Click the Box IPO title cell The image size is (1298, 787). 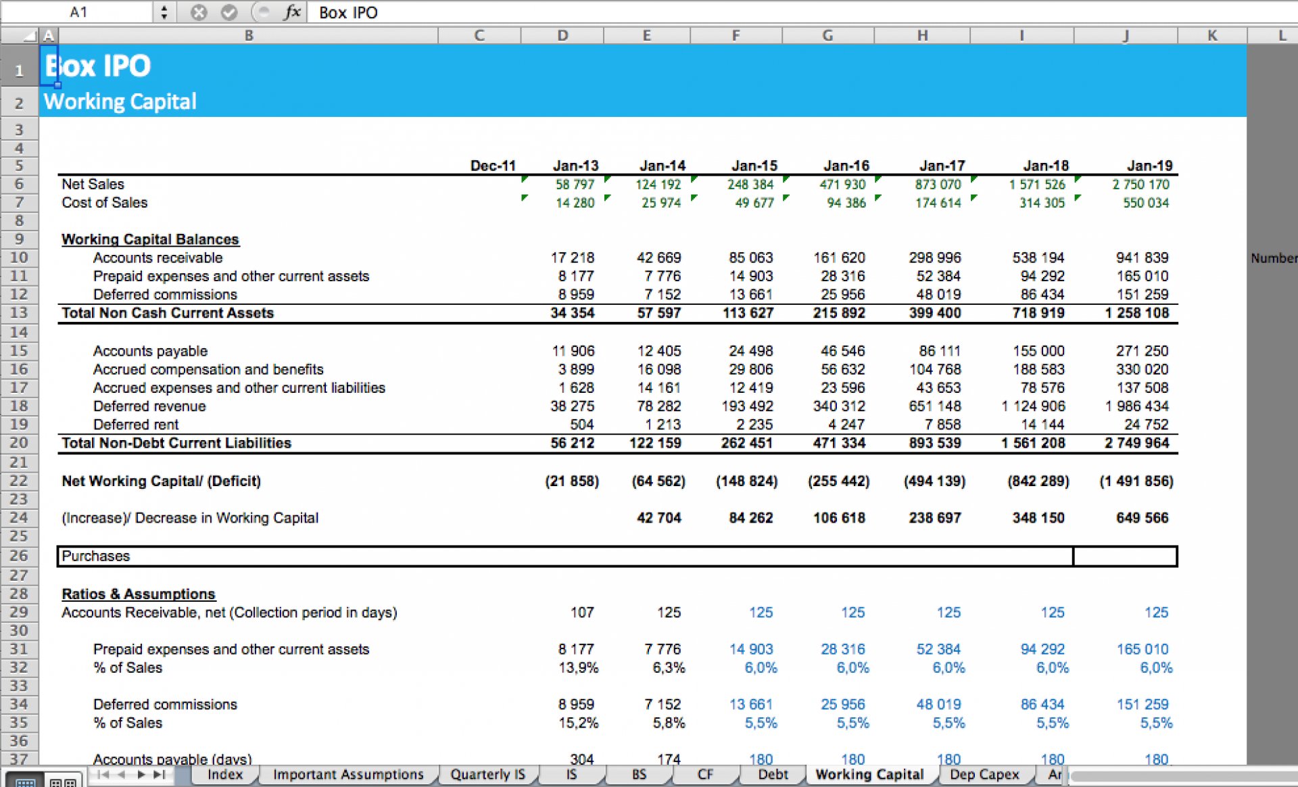[98, 66]
